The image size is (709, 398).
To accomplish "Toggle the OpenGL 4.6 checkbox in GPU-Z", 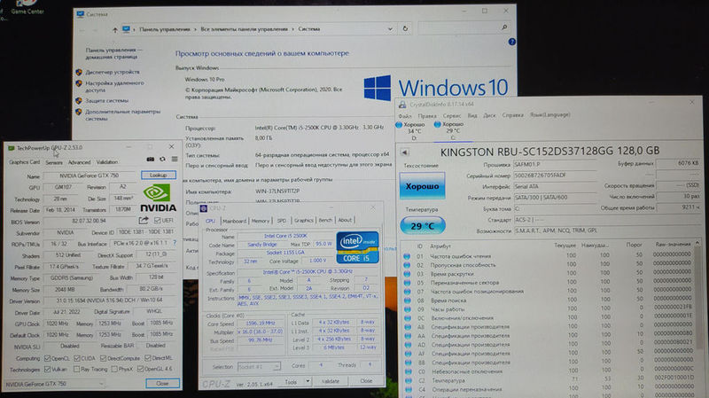I will click(140, 369).
